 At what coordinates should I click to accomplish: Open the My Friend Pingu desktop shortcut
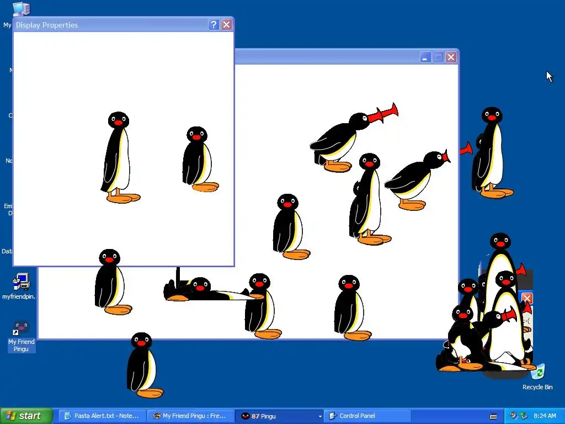[22, 335]
